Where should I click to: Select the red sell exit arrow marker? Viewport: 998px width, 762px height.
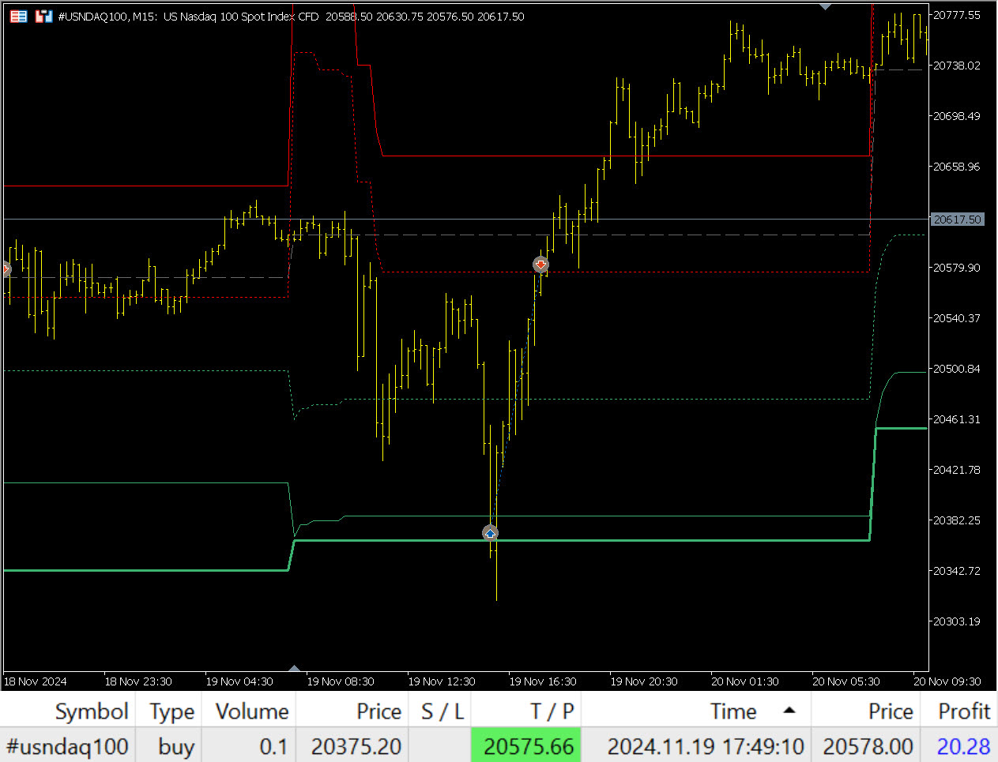coord(540,265)
